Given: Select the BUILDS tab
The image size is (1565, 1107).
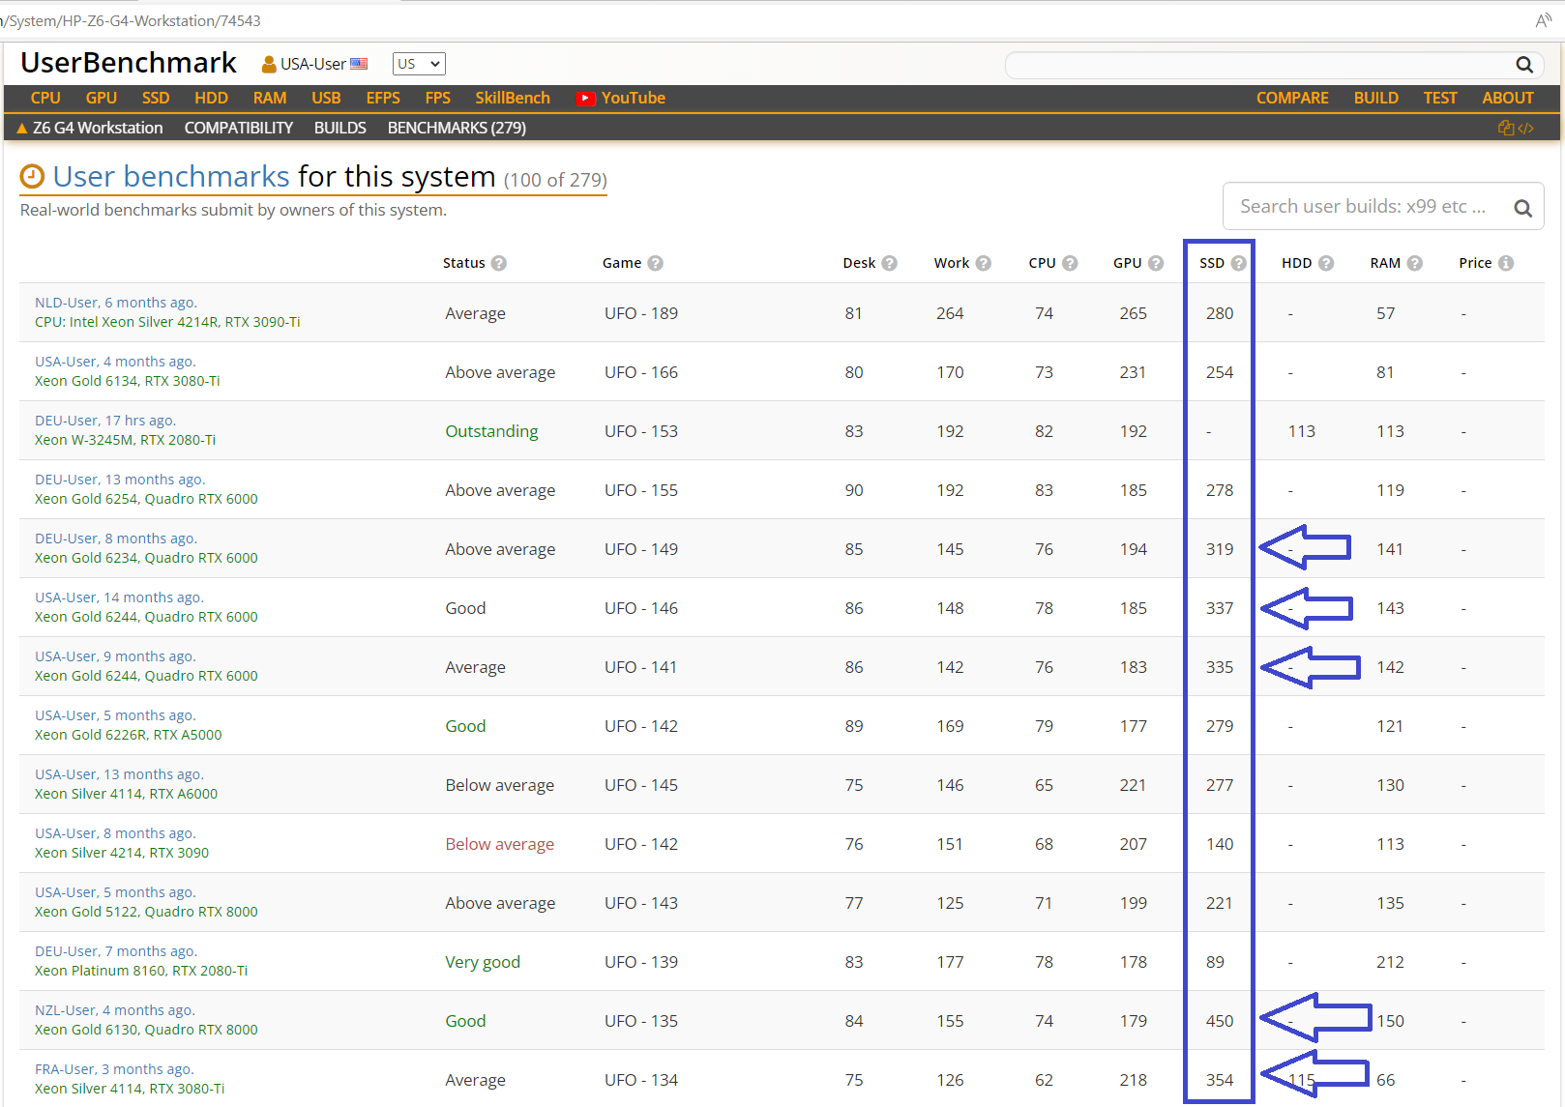Looking at the screenshot, I should [340, 128].
